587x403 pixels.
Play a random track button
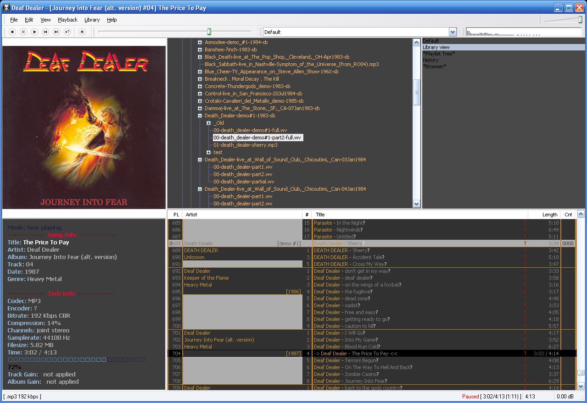(67, 32)
